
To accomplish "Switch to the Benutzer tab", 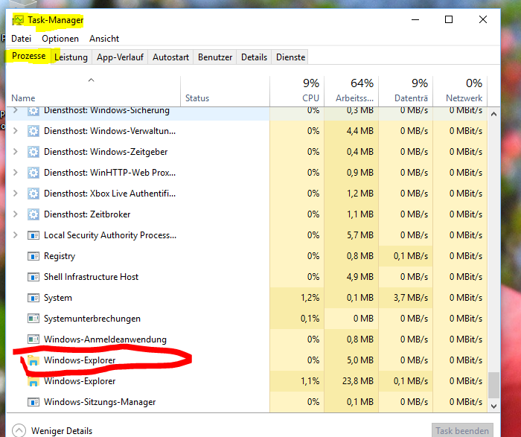I will [215, 57].
